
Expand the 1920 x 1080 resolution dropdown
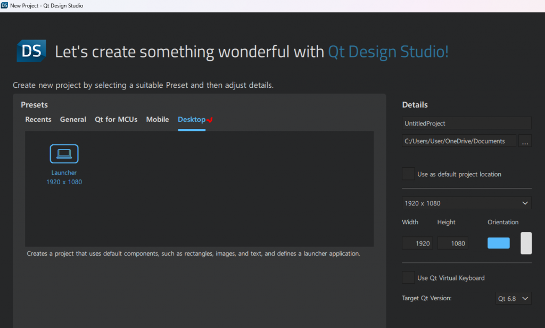pyautogui.click(x=467, y=203)
